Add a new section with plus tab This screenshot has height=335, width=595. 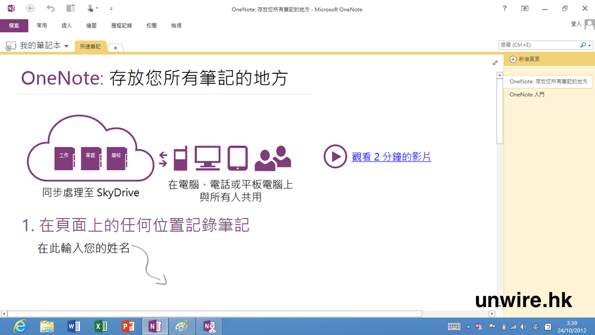click(x=116, y=48)
